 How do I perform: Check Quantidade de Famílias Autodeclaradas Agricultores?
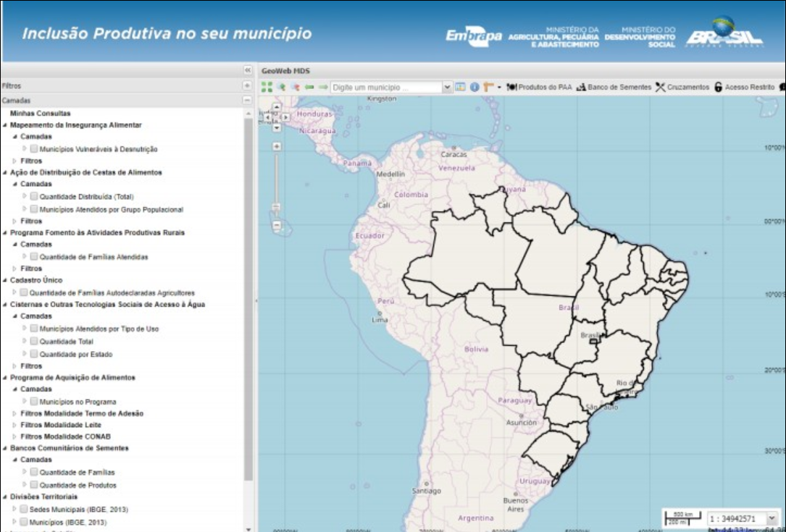24,292
